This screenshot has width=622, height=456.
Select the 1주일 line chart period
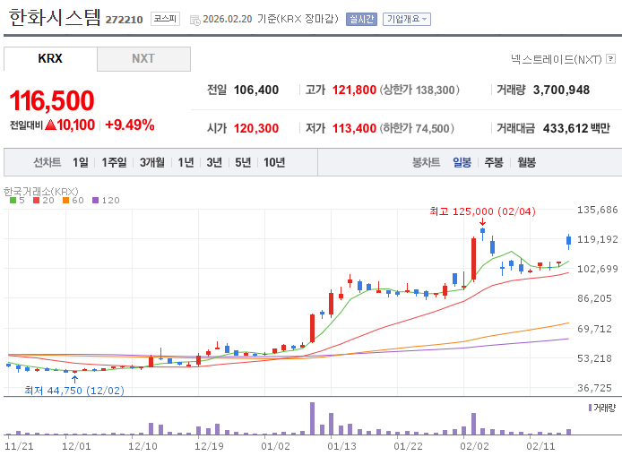[114, 162]
